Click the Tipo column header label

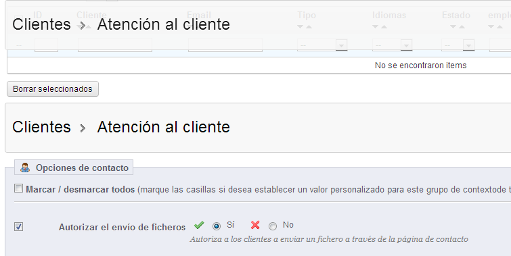point(307,15)
